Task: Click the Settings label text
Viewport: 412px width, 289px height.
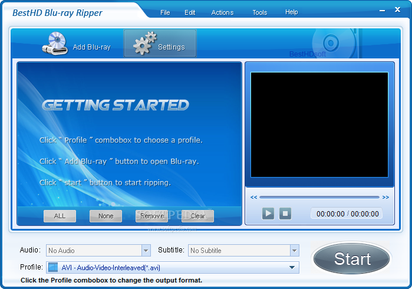Action: [172, 47]
